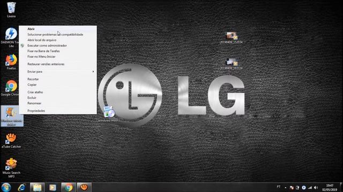This screenshot has height=192, width=343.
Task: Switch to Chrome in the taskbar
Action: [x=68, y=187]
